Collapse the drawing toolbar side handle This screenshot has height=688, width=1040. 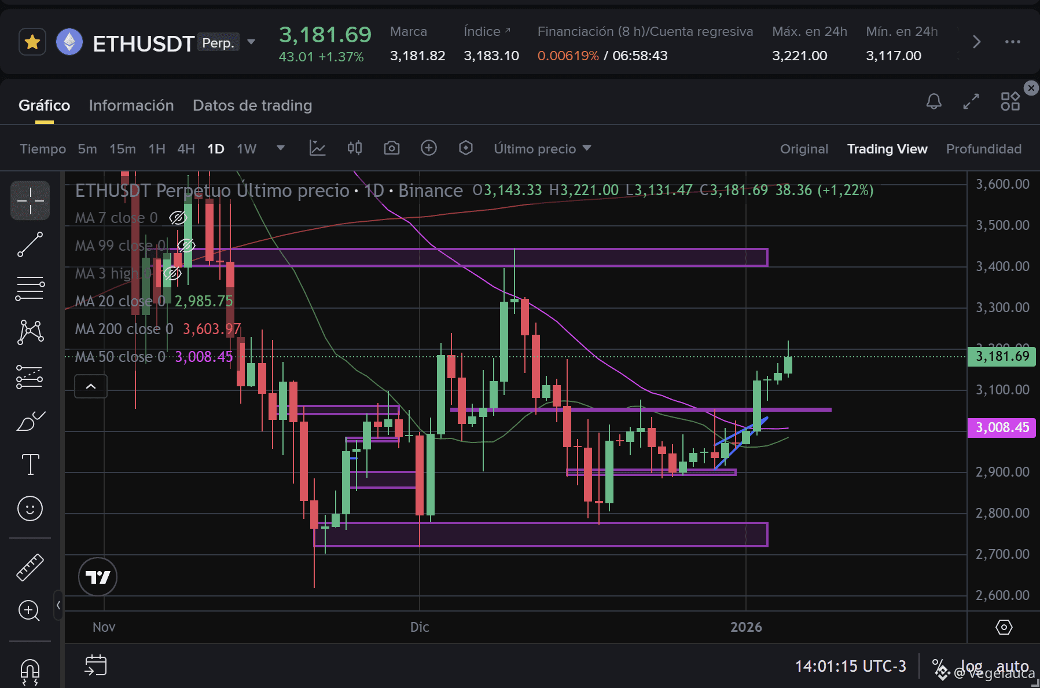click(x=58, y=605)
